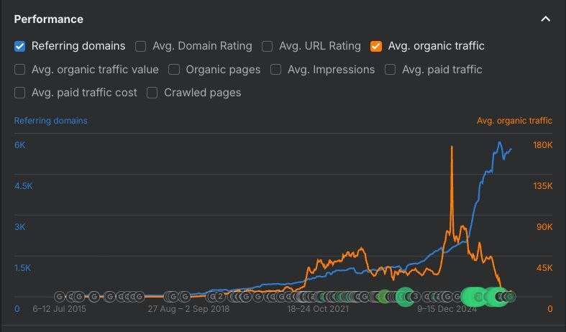
Task: Enable Avg. Domain Rating checkbox
Action: click(140, 46)
